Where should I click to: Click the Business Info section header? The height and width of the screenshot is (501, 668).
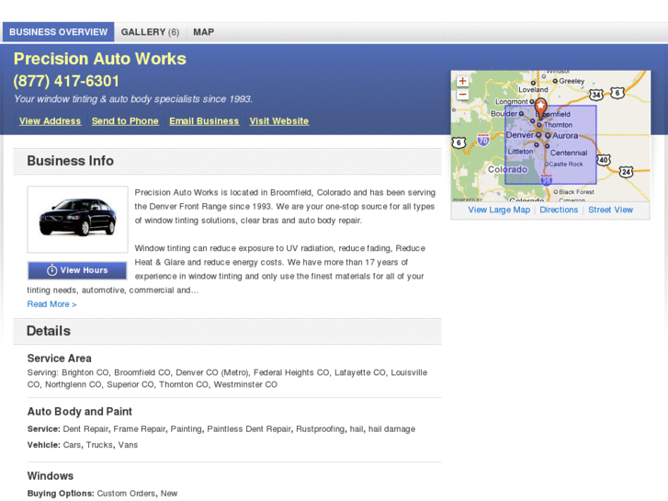227,161
